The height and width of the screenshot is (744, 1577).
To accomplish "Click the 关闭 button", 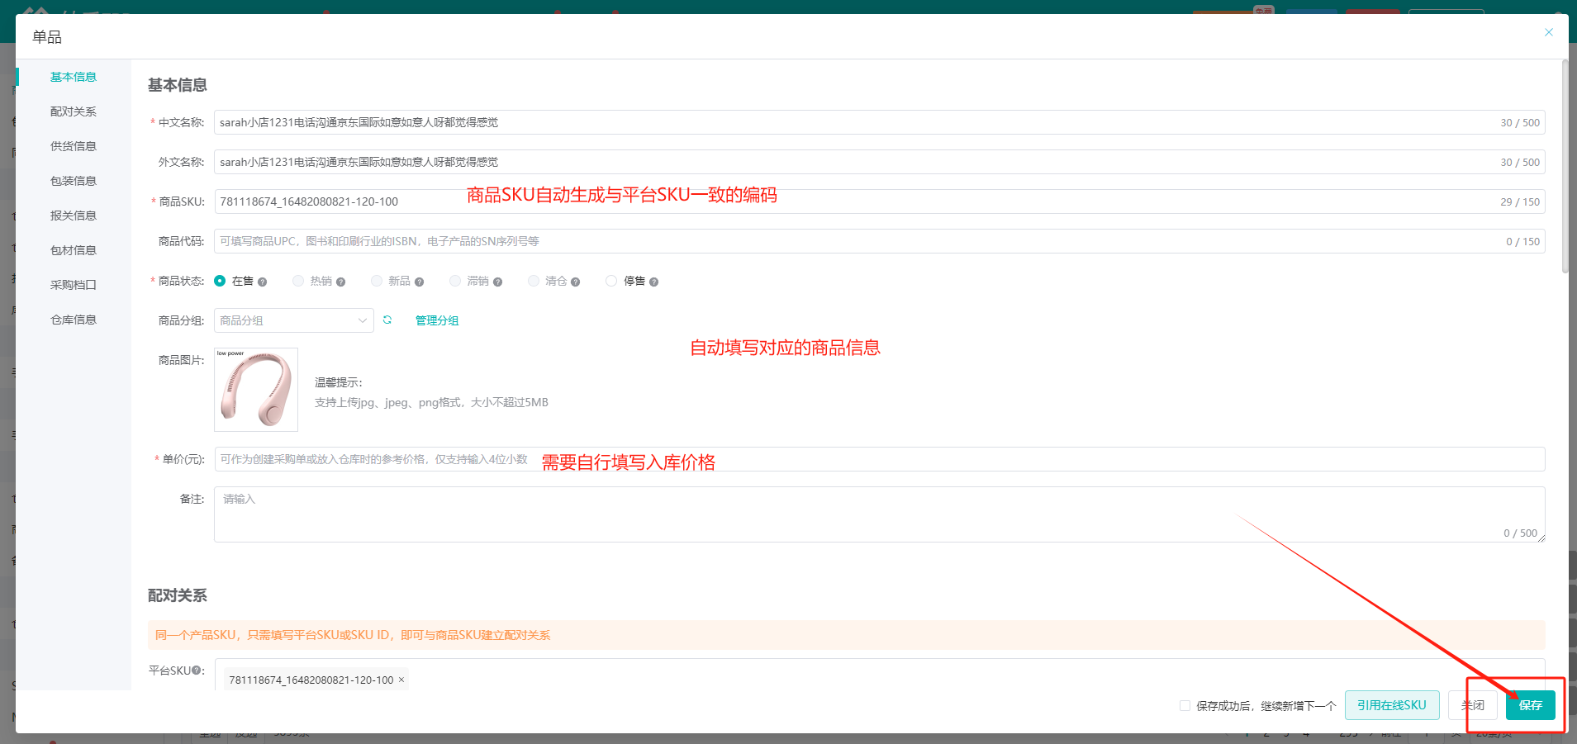I will click(1473, 705).
